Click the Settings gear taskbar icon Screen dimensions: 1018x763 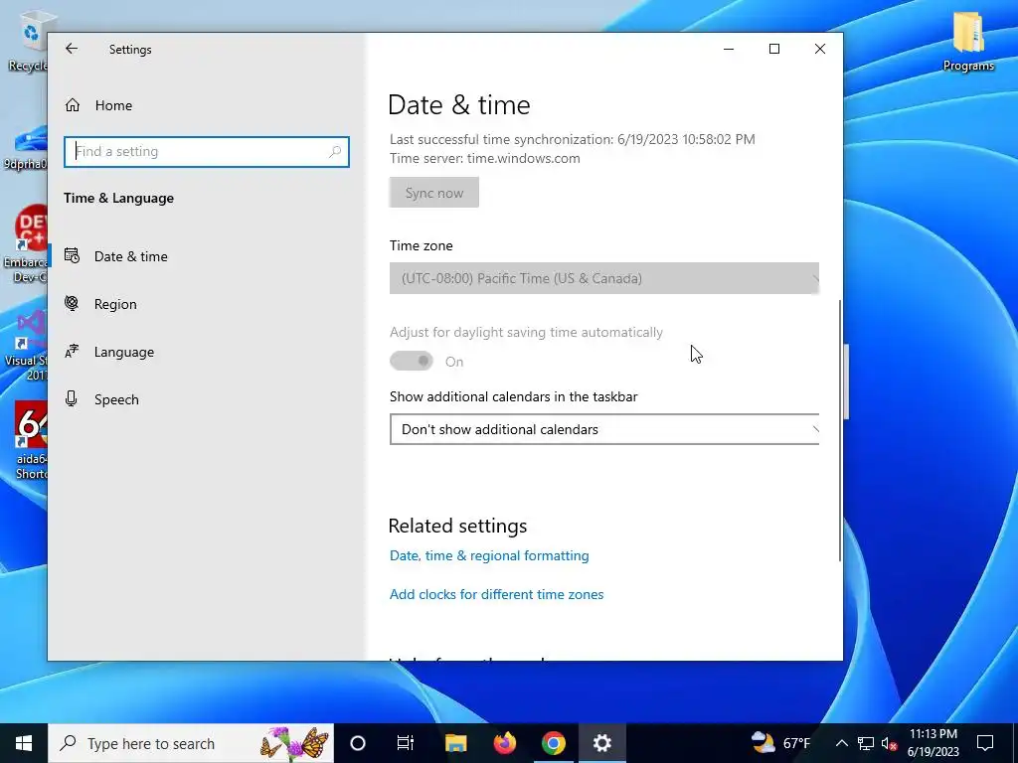pyautogui.click(x=601, y=743)
